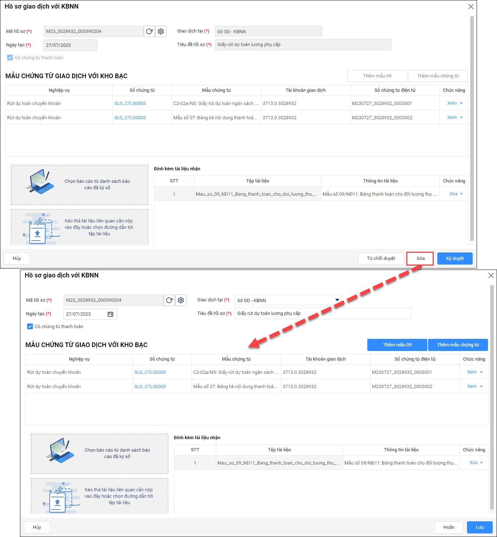Expand Xem arrow for M230727_3028932_0003001 upper dialog

[461, 103]
